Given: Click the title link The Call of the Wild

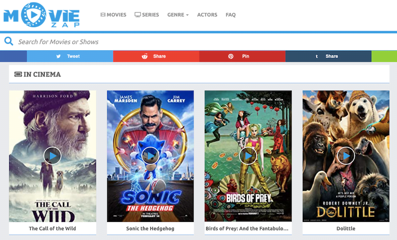Looking at the screenshot, I should [x=52, y=228].
